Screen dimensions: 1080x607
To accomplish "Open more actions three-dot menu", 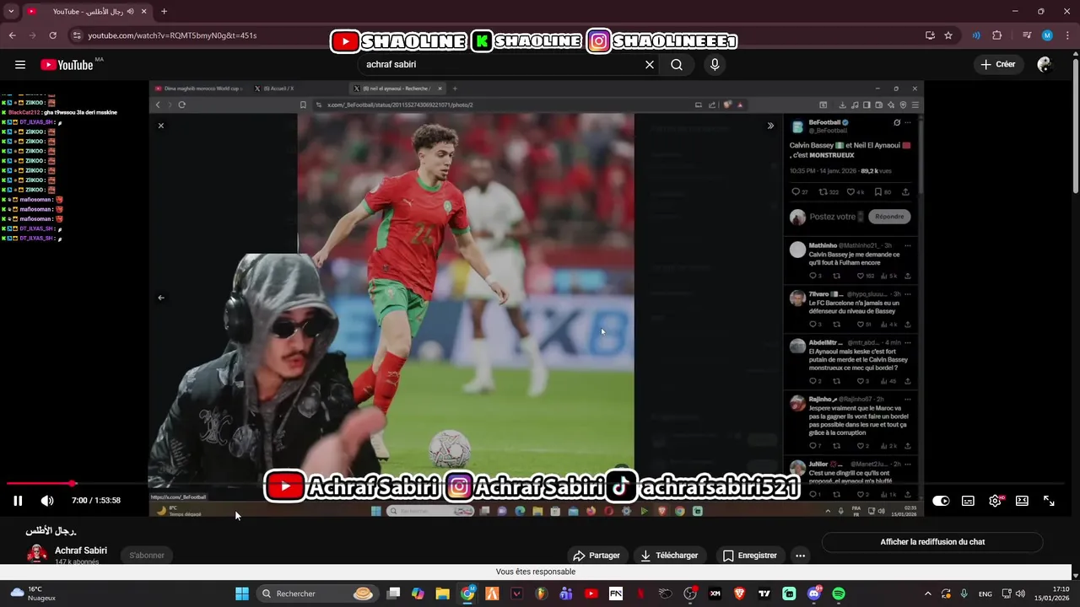I will click(x=800, y=556).
